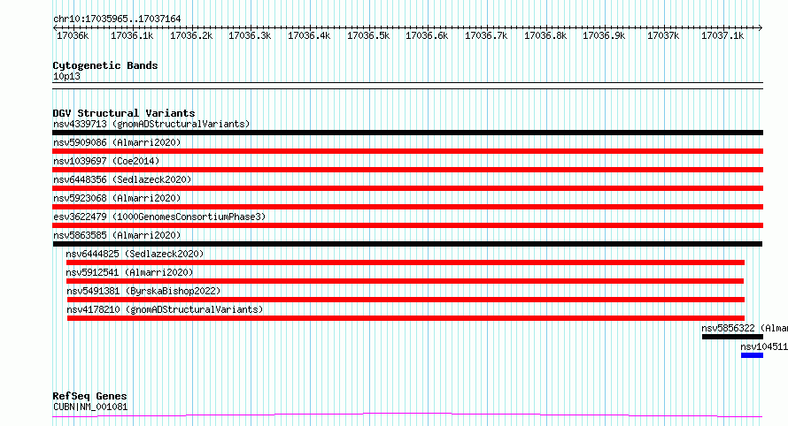Click the black bar under nsv5863585

pyautogui.click(x=407, y=244)
